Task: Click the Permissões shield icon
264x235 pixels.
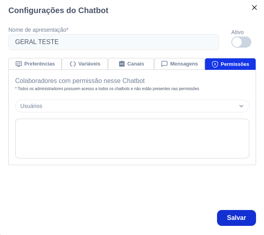Action: (x=215, y=64)
